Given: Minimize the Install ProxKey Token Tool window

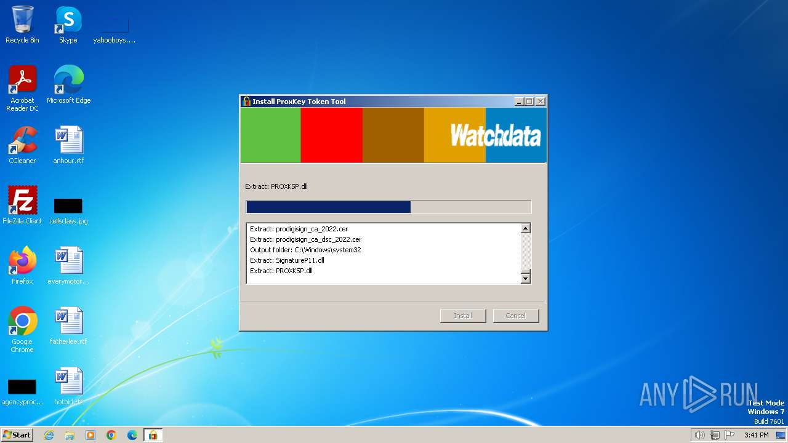Looking at the screenshot, I should [519, 102].
